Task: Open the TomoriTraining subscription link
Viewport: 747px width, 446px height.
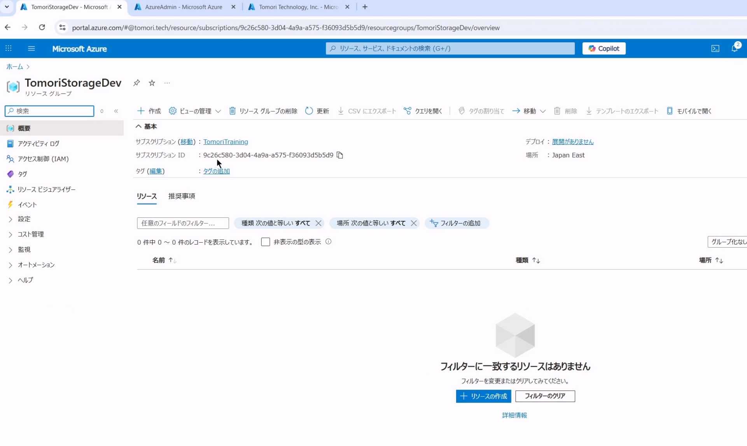Action: tap(226, 142)
